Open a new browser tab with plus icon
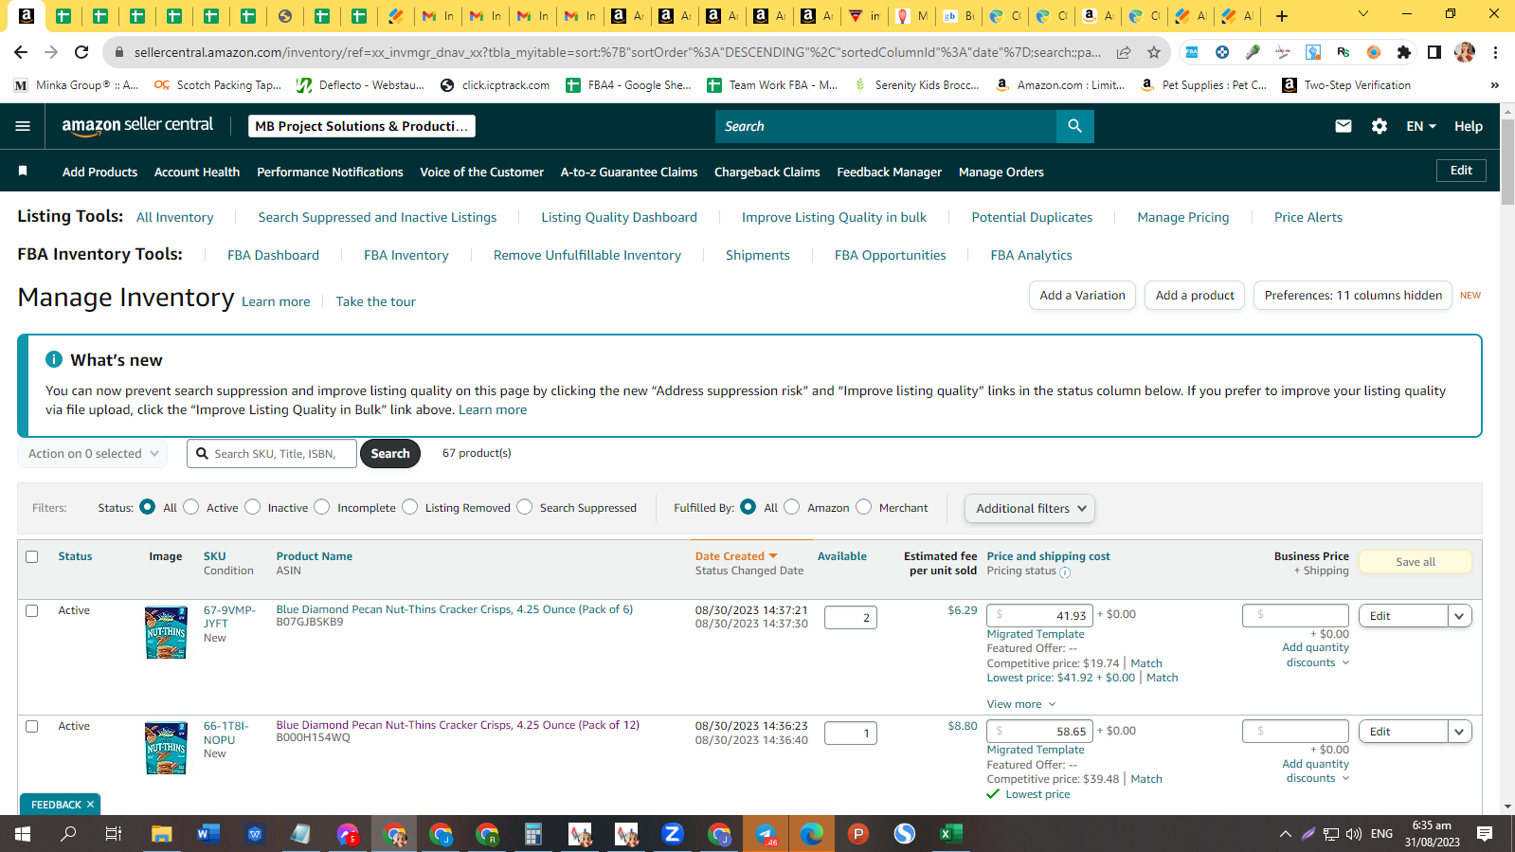 [1282, 15]
